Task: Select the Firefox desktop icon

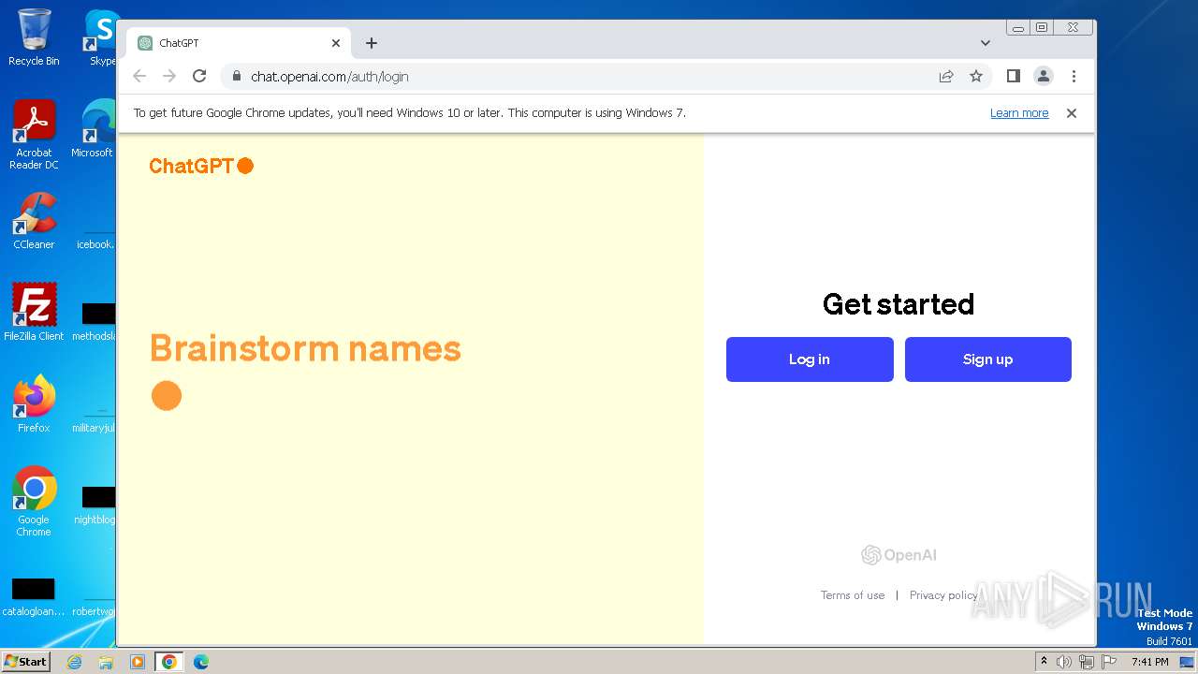Action: 34,403
